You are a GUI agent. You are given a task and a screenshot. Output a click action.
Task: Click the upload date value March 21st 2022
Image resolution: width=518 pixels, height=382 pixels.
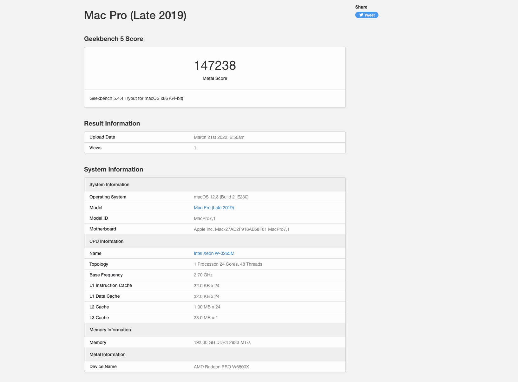[x=219, y=137]
